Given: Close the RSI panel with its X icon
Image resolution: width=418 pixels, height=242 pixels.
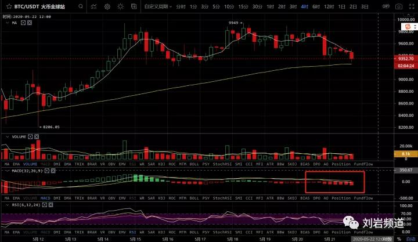Looking at the screenshot, I should pos(51,205).
